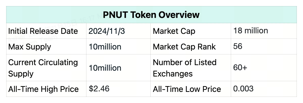303x103 pixels.
Task: Click the $2.46 all-time high value
Action: 99,89
